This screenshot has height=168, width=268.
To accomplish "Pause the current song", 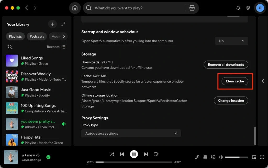I will [134, 154].
